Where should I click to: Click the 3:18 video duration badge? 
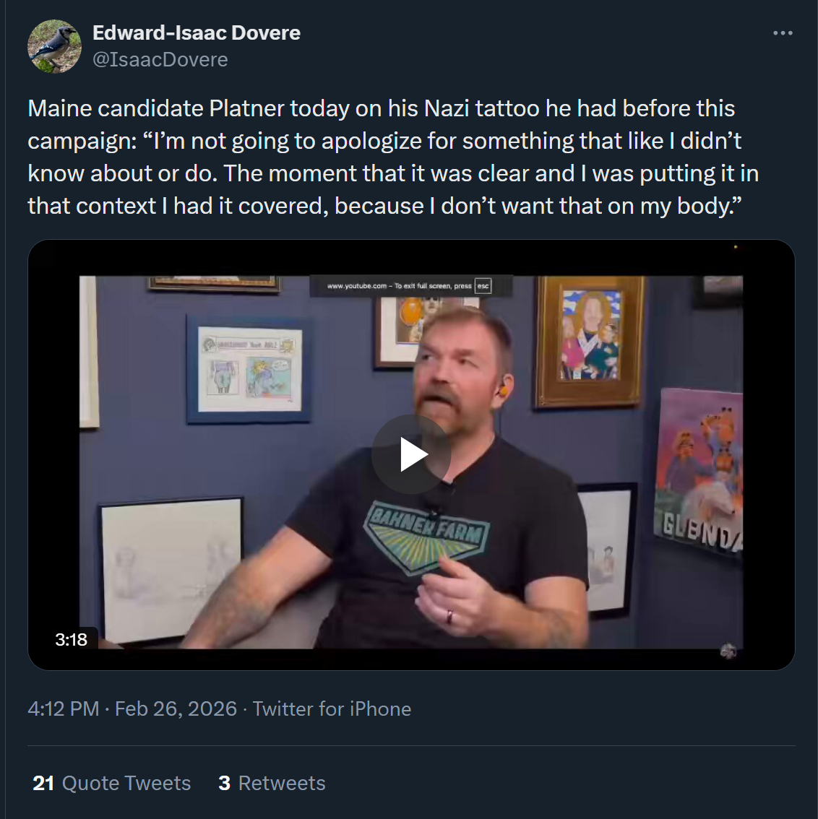[x=71, y=639]
